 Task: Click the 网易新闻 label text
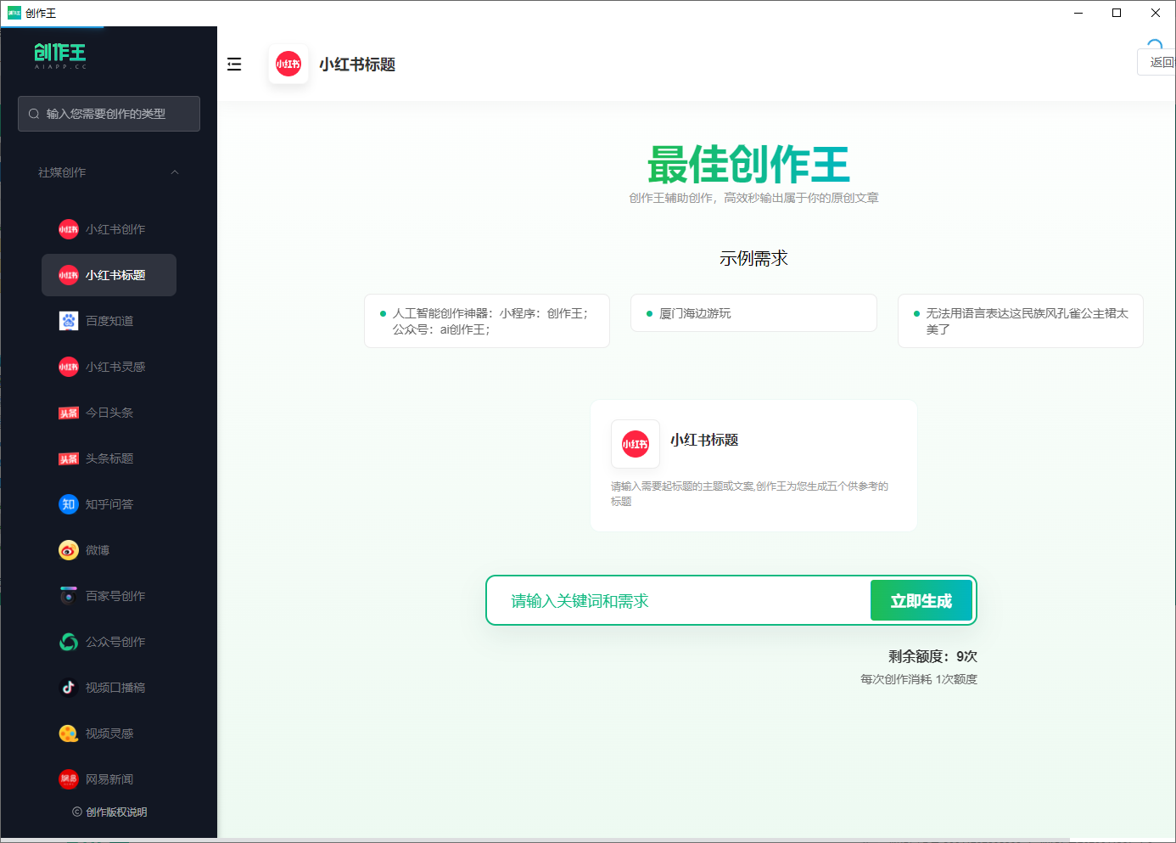pos(109,779)
